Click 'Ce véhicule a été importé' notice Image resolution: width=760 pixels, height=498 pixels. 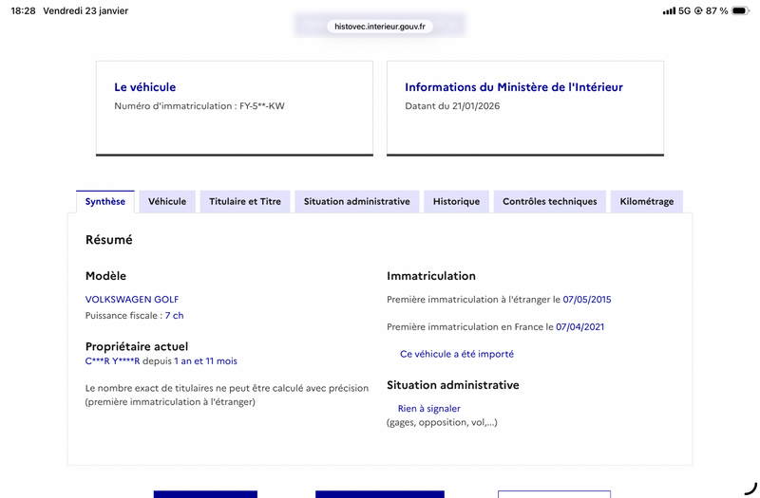457,354
